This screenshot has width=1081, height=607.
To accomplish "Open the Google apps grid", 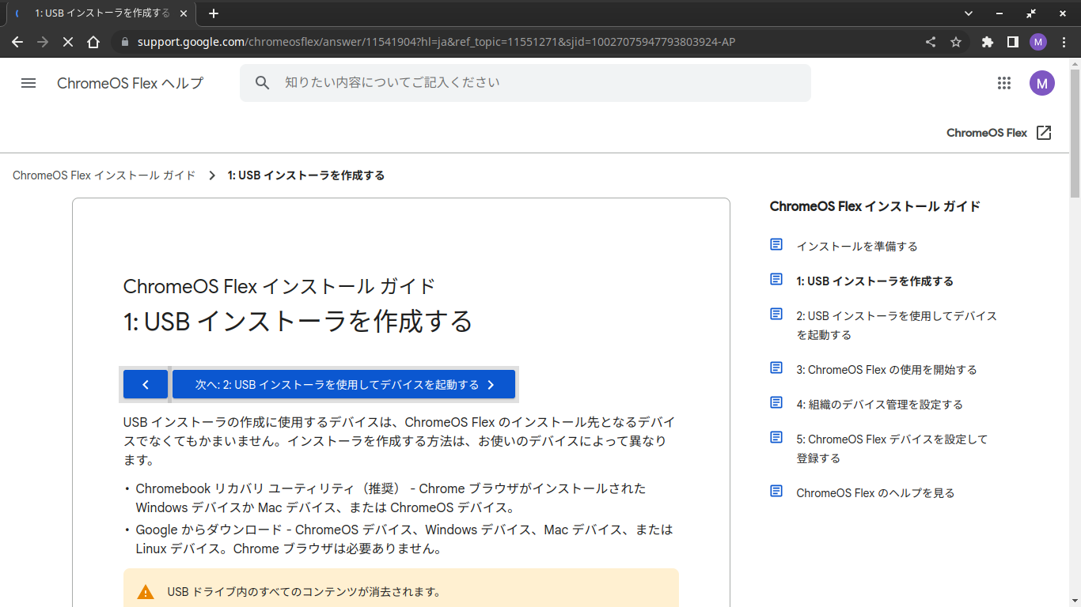I will (x=1004, y=83).
